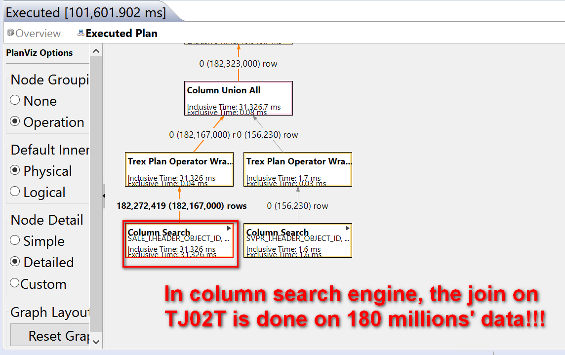Image resolution: width=565 pixels, height=355 pixels.
Task: Select Trex Plan Operator node with 31,326 ms
Action: [x=179, y=169]
